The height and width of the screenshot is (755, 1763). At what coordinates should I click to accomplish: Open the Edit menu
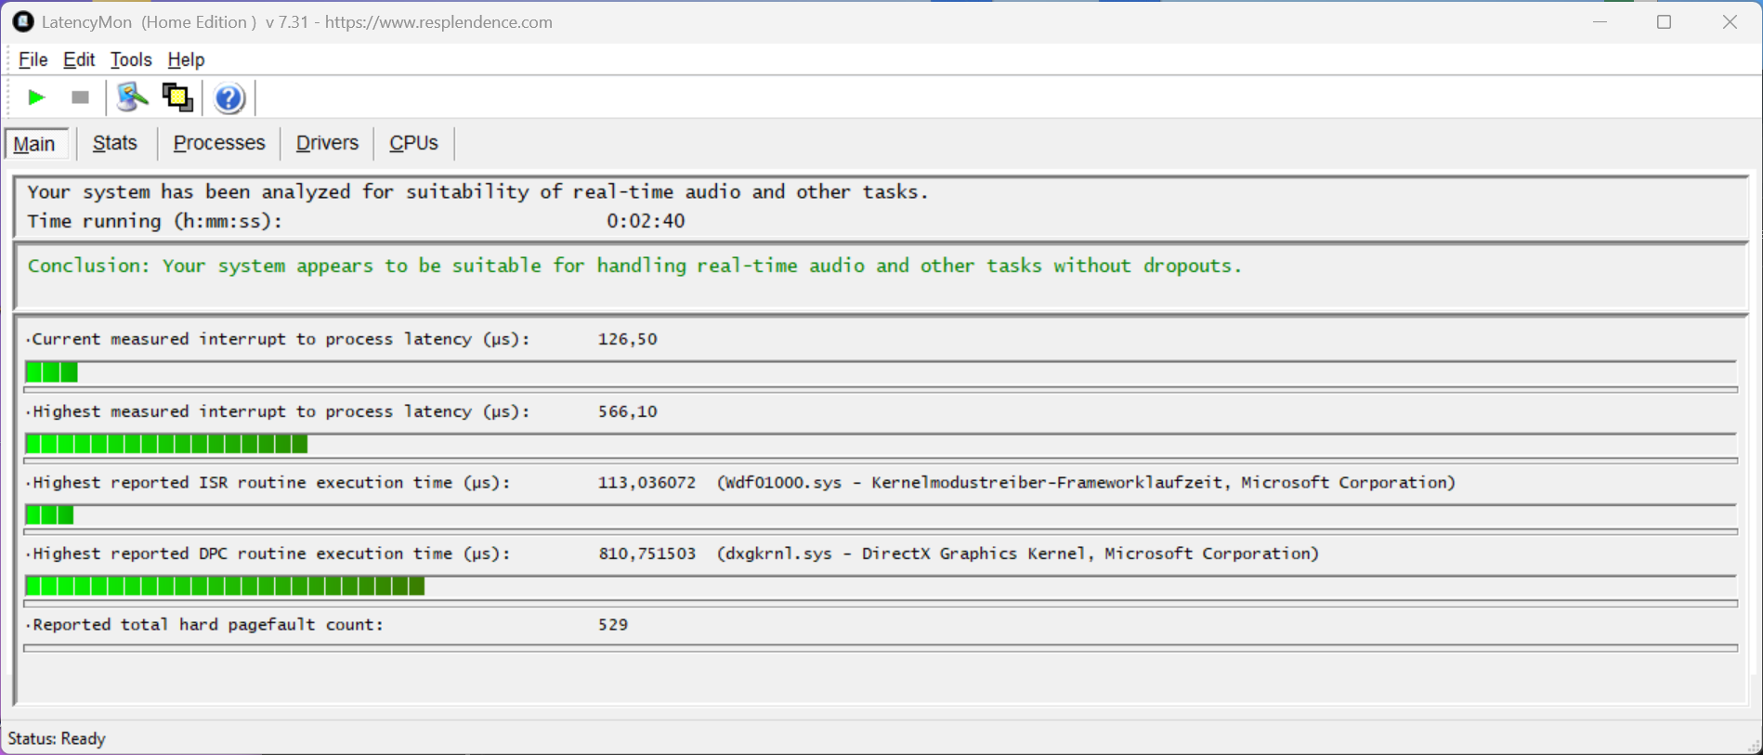[79, 59]
